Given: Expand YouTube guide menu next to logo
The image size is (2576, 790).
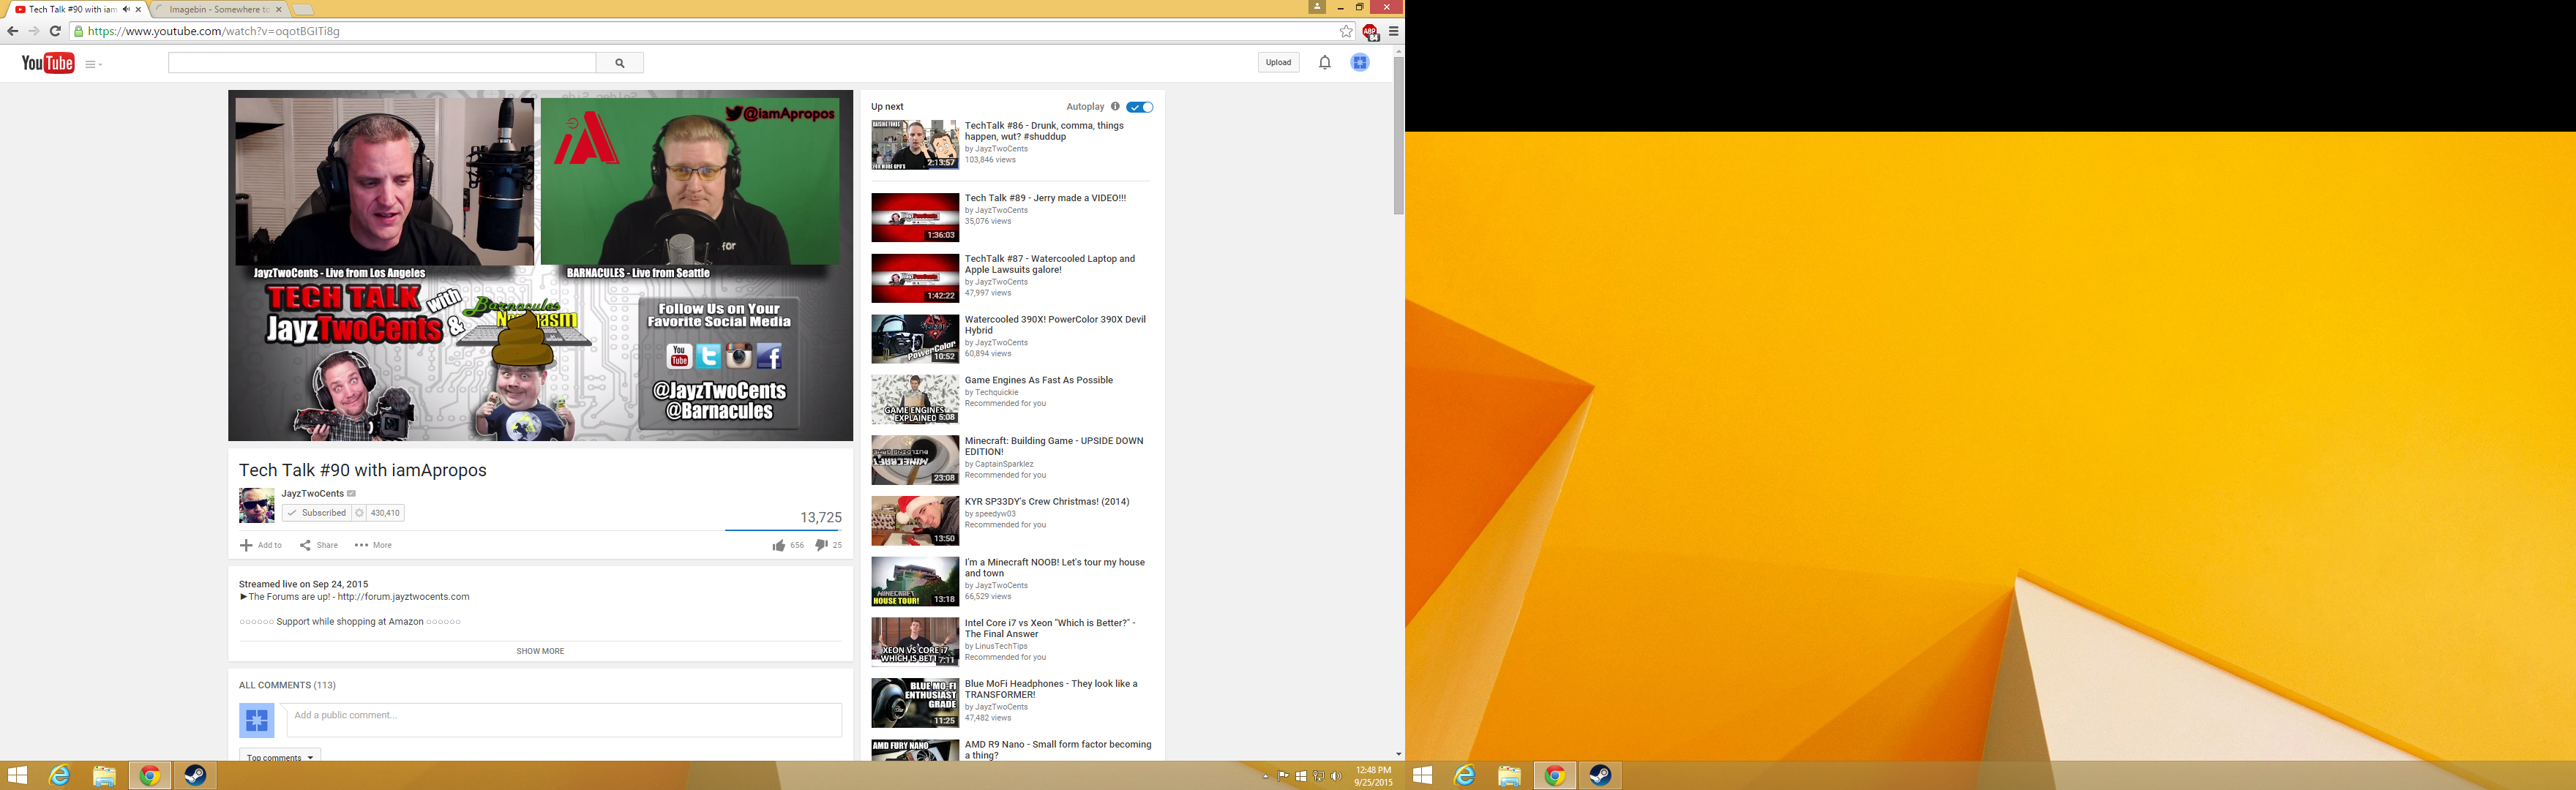Looking at the screenshot, I should coord(93,64).
